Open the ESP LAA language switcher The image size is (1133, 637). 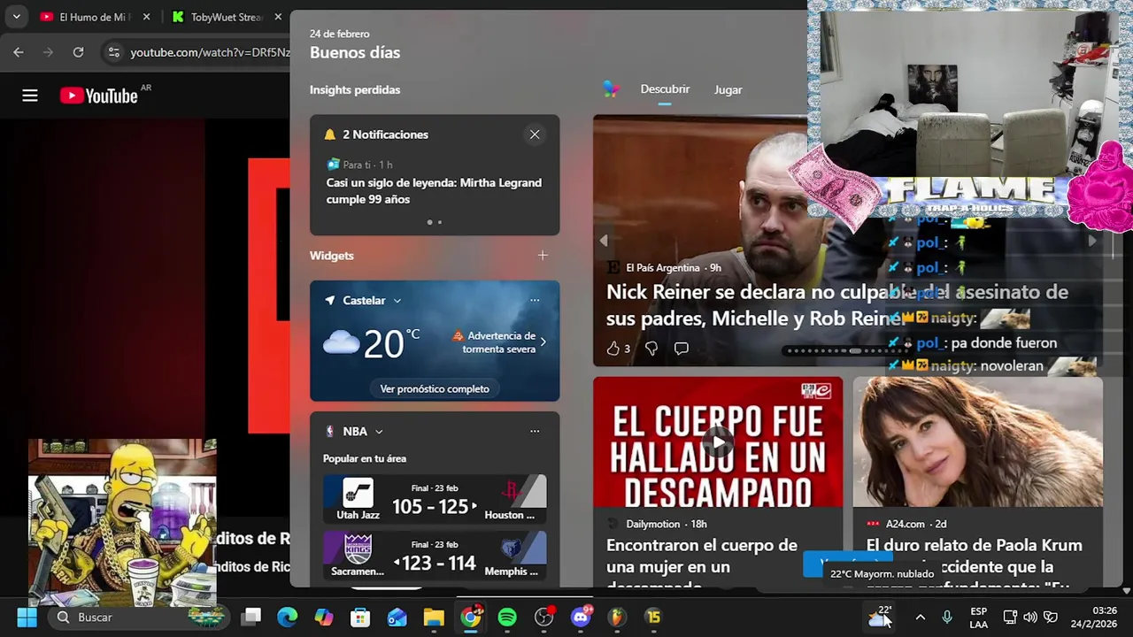[978, 618]
